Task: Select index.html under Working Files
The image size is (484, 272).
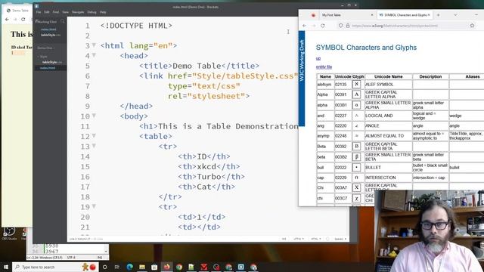Action: tap(48, 29)
